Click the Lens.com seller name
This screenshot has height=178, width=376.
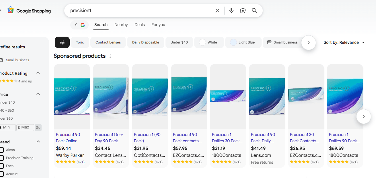click(x=261, y=155)
